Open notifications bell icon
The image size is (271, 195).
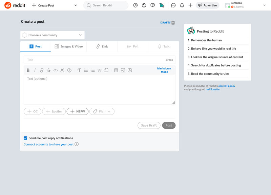tap(182, 5)
